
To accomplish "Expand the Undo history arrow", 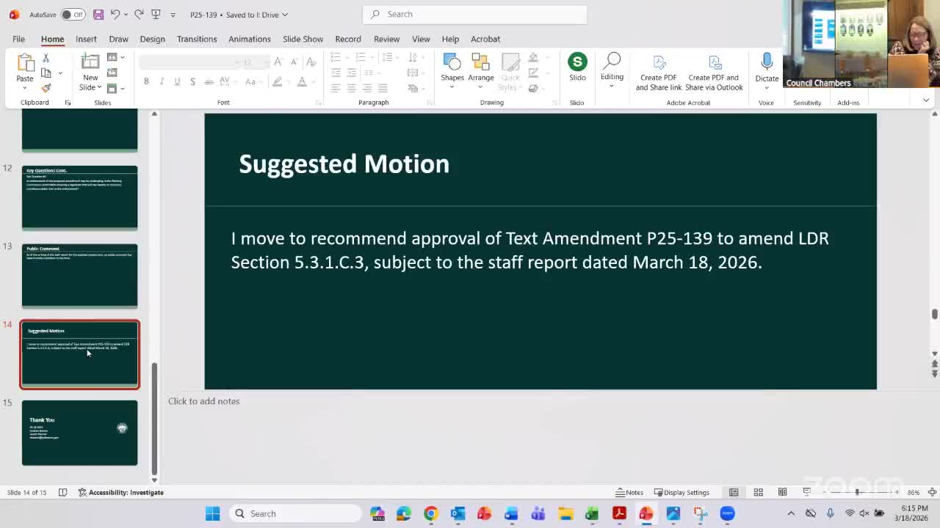I will pyautogui.click(x=126, y=15).
